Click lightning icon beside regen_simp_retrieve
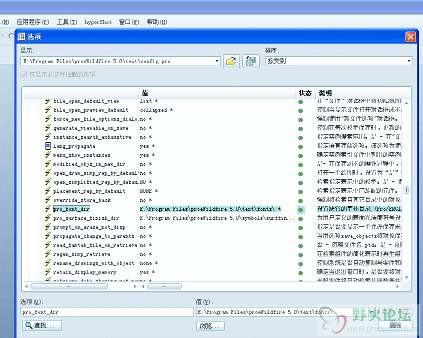Viewport: 423px width, 338px height. [x=47, y=254]
